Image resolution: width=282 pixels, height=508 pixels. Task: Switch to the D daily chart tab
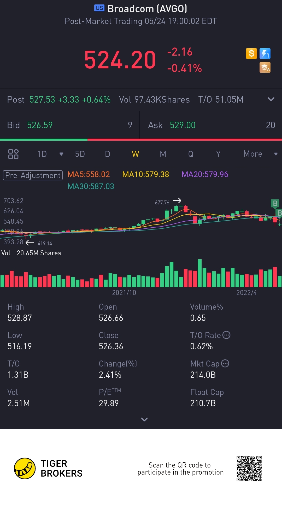click(x=108, y=154)
